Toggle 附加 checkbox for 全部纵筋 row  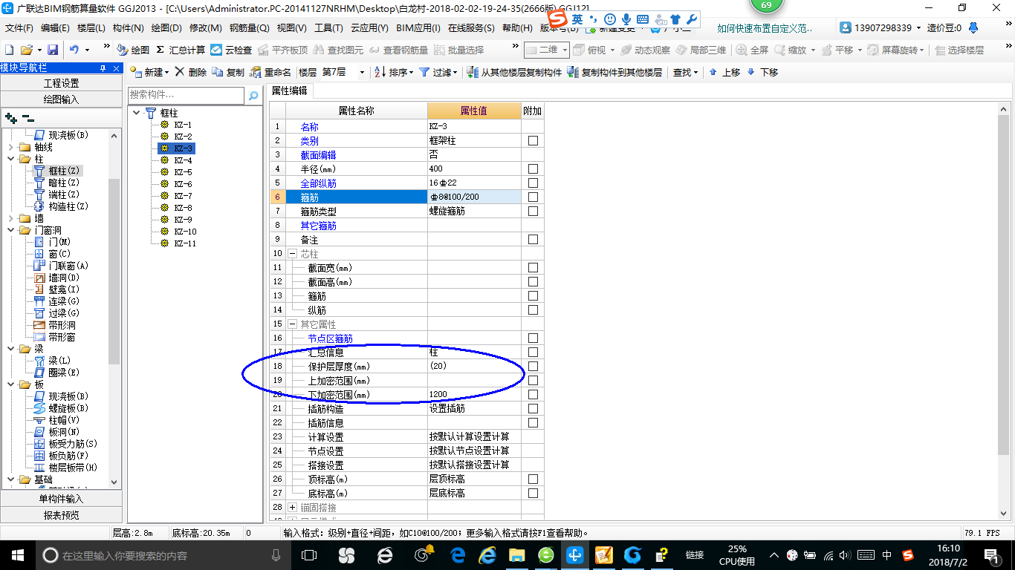tap(533, 183)
